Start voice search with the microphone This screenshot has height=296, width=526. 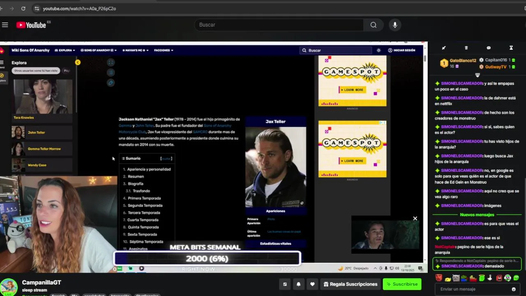(x=395, y=25)
